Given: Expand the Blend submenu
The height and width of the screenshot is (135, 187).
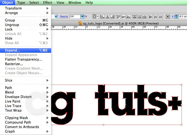Looking at the screenshot, I should [26, 92].
